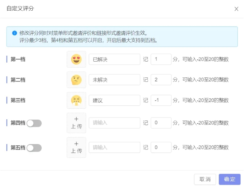
Task: Click the 第五档 score field showing 0
Action: click(161, 147)
